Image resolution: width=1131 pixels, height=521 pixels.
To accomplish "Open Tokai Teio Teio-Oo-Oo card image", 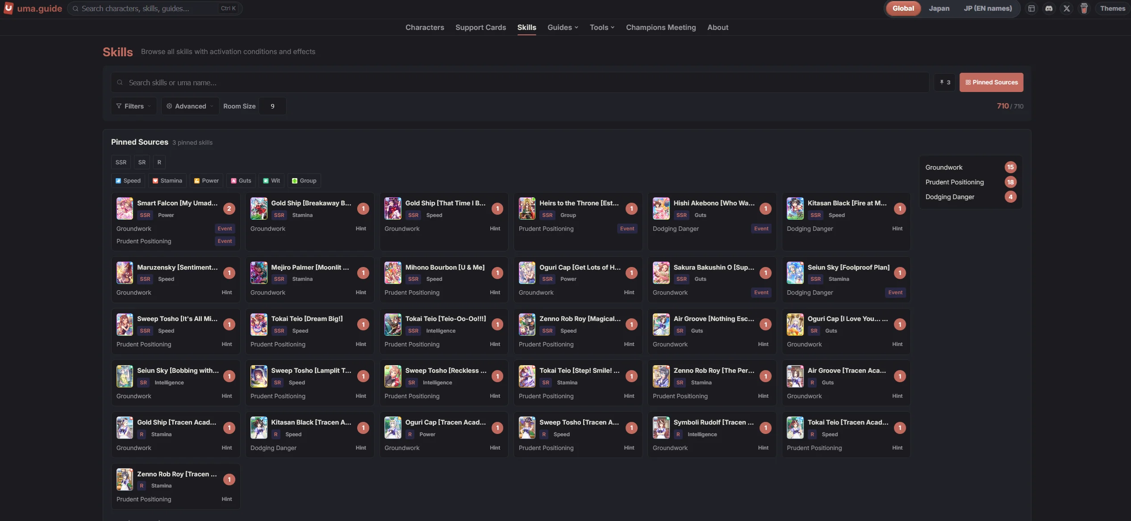I will coord(392,325).
